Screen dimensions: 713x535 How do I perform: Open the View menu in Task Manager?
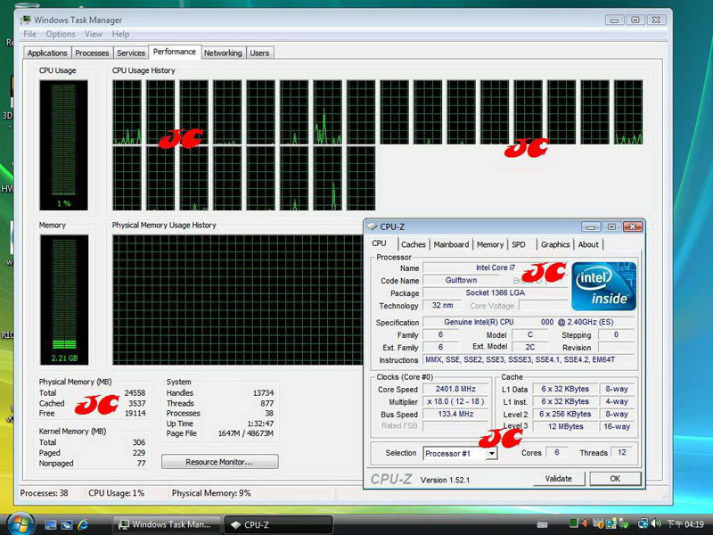pos(94,34)
